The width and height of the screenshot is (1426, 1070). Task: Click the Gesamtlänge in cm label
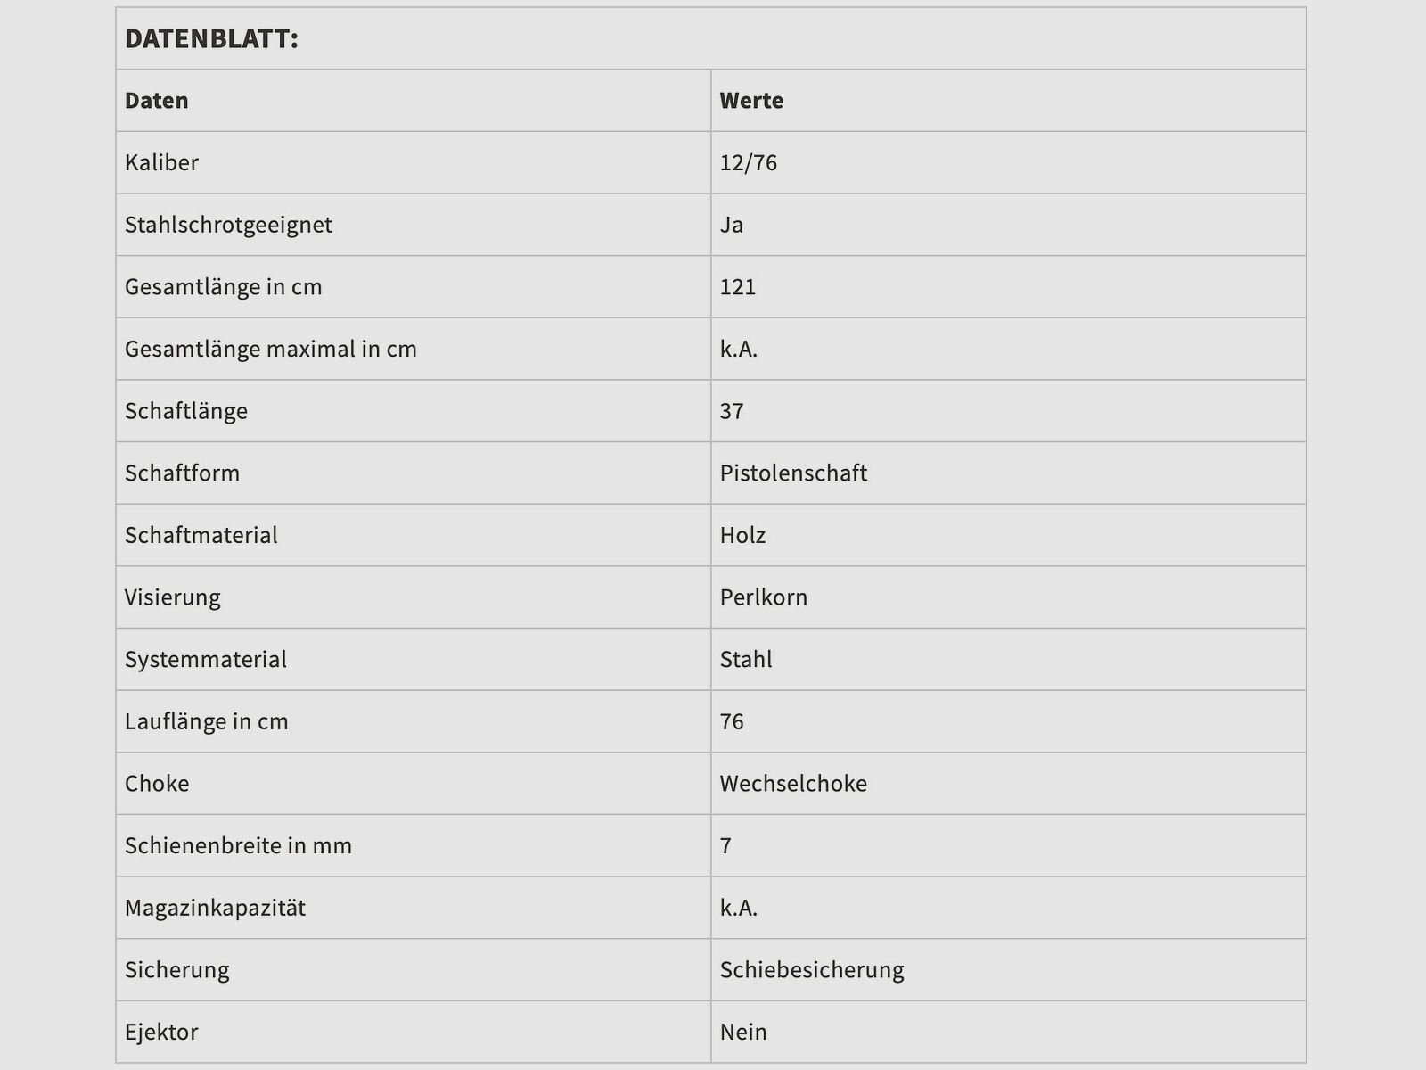[x=223, y=287]
